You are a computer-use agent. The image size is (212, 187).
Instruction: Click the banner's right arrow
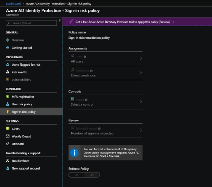tap(173, 22)
